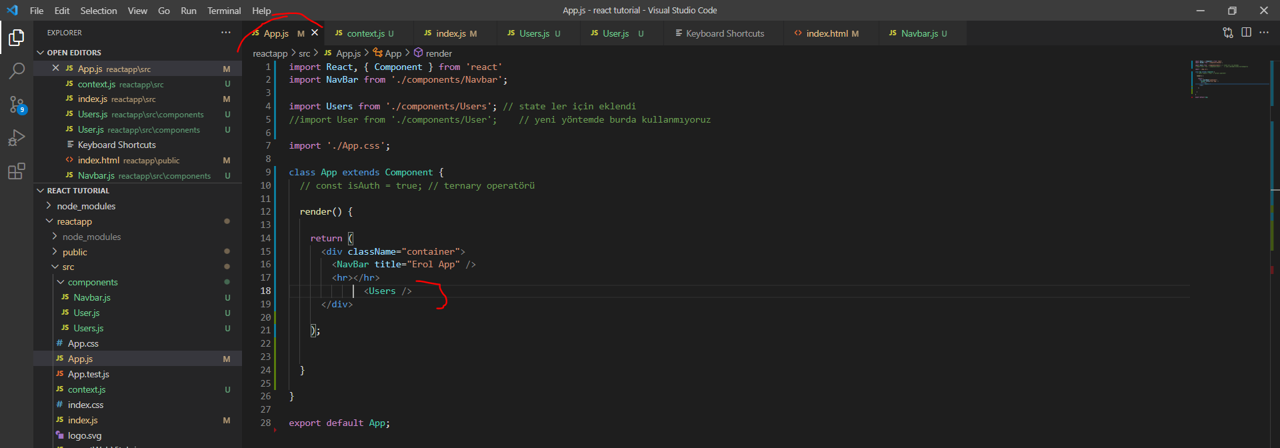
Task: Expand the public folder
Action: tap(75, 252)
